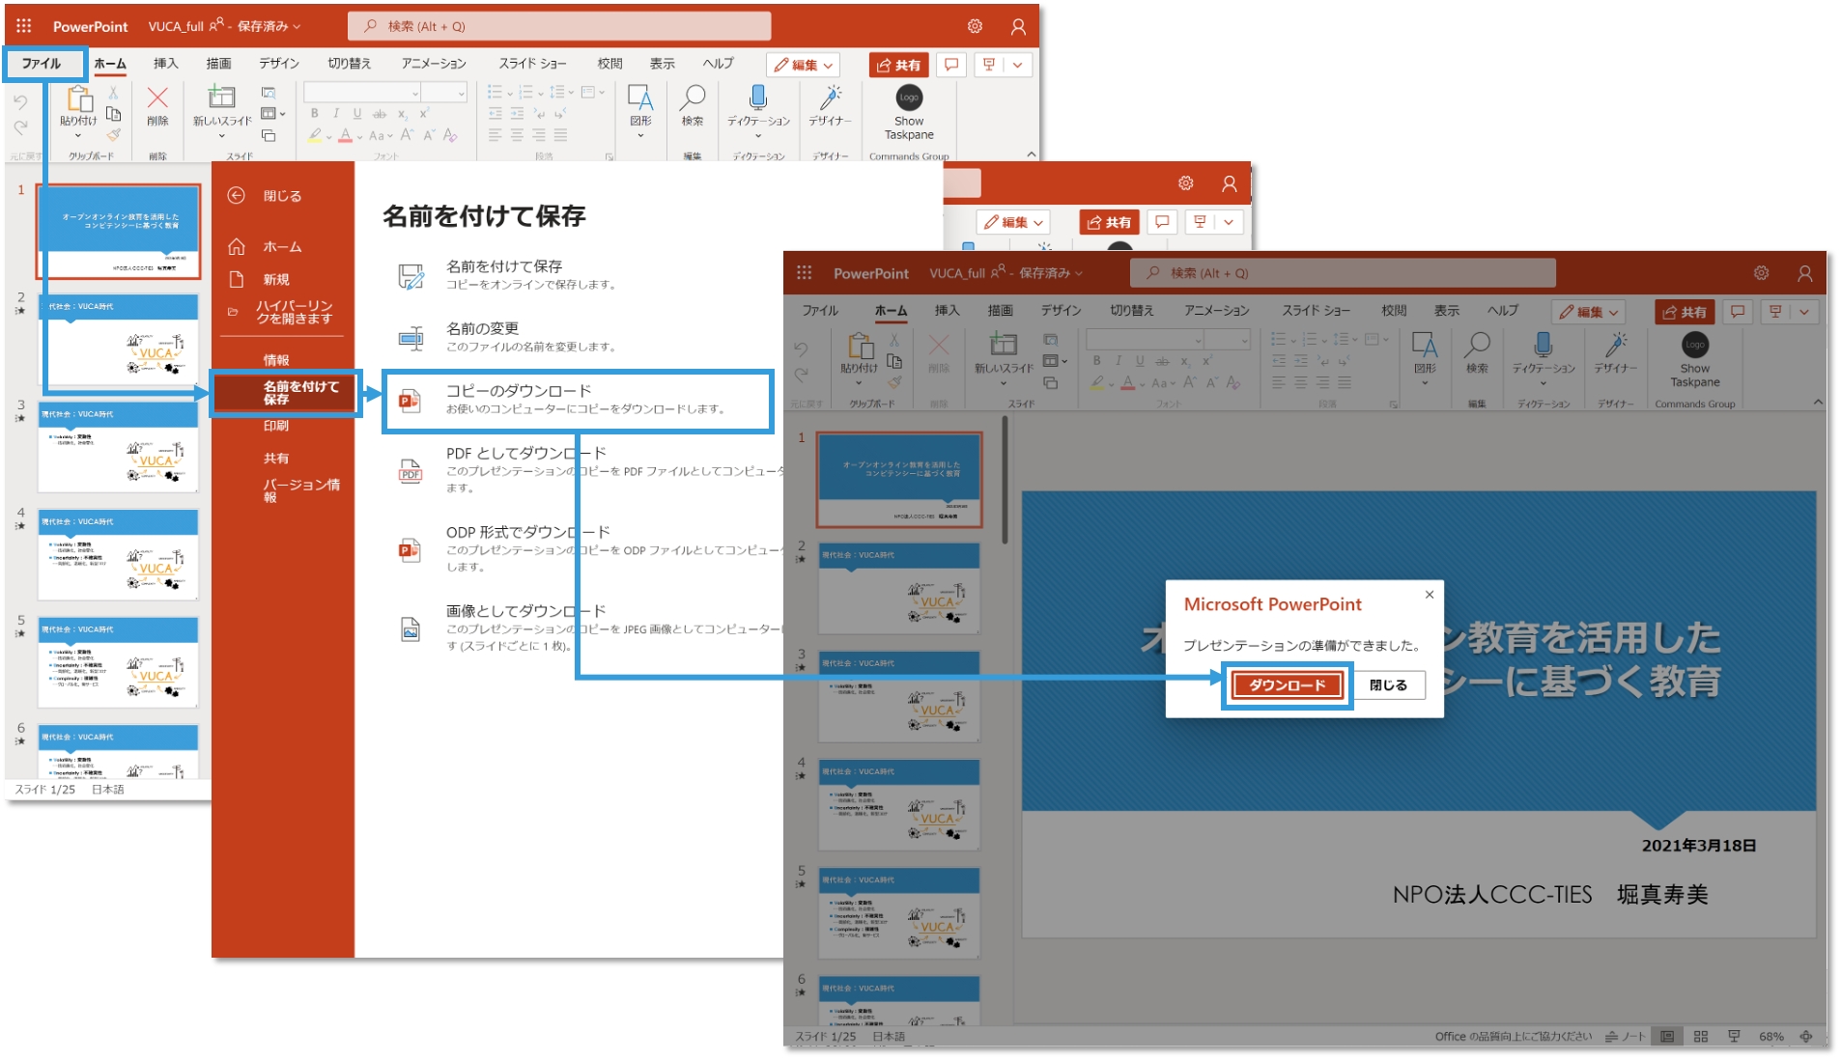Click 画像としてダウンロード option
The height and width of the screenshot is (1060, 1841).
click(x=525, y=612)
